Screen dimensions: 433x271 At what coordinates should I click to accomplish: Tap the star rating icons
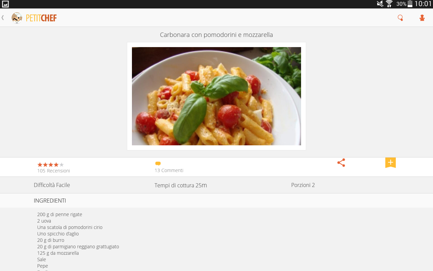point(50,165)
